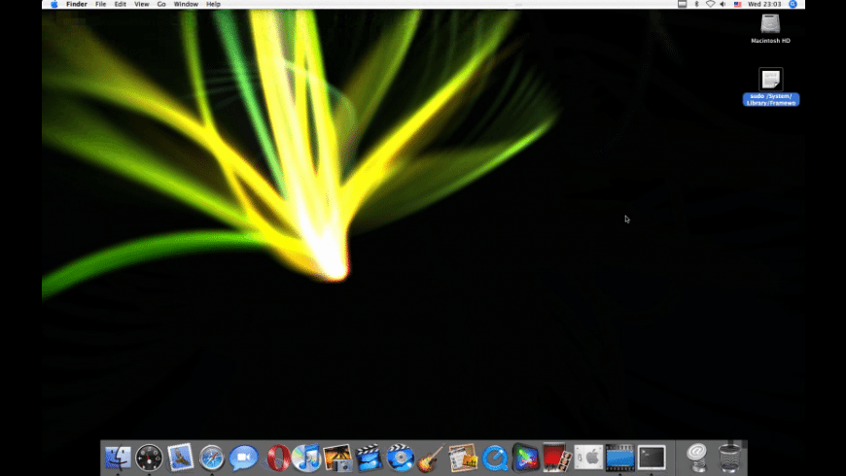The height and width of the screenshot is (476, 846).
Task: Open the Edit menu
Action: [120, 4]
